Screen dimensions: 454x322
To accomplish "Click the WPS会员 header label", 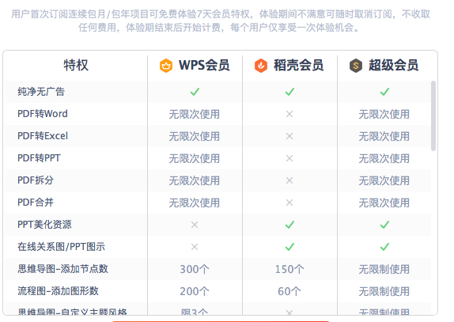I will coord(204,65).
